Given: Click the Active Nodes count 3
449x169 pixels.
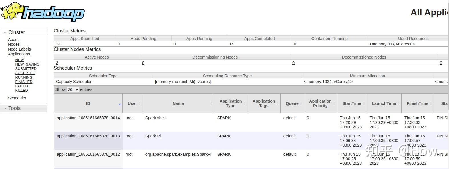Looking at the screenshot, I should coord(57,63).
